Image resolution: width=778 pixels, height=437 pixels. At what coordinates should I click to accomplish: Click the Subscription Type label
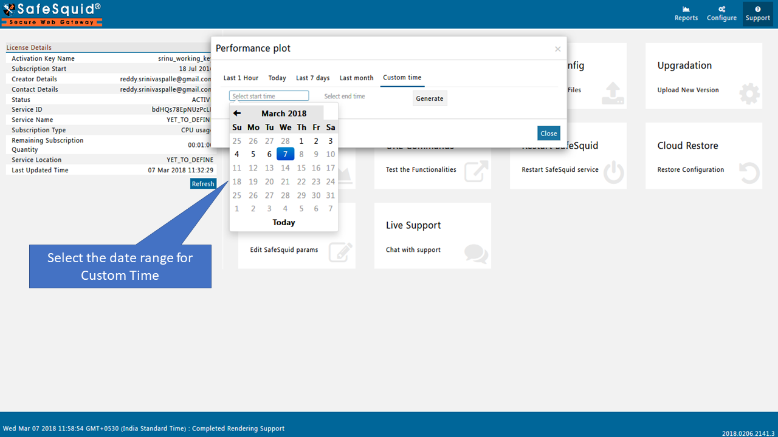[39, 130]
